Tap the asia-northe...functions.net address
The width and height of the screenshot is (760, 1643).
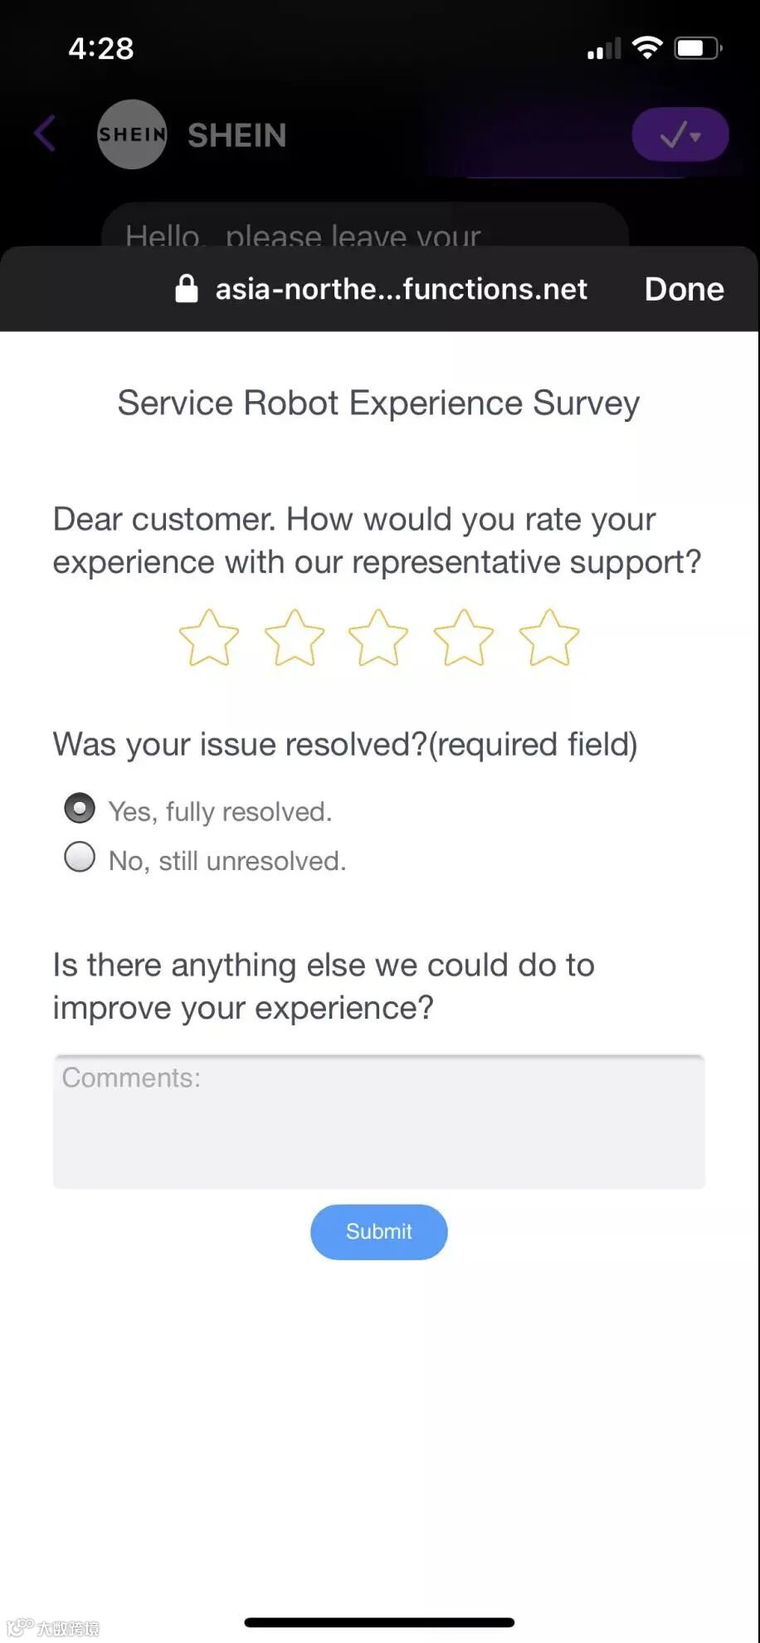point(401,289)
